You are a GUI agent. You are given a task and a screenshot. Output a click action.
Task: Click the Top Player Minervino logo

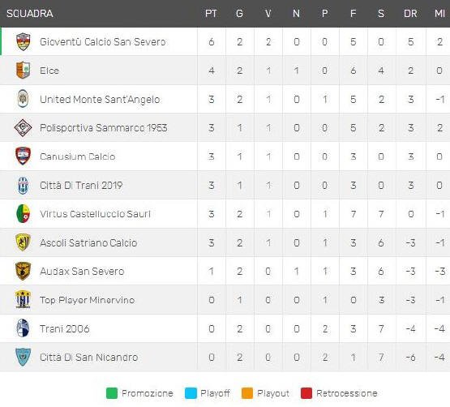(23, 299)
